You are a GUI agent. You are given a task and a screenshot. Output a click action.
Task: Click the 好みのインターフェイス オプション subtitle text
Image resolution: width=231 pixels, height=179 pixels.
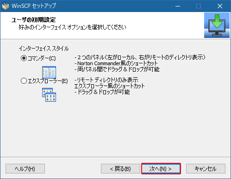pos(72,27)
